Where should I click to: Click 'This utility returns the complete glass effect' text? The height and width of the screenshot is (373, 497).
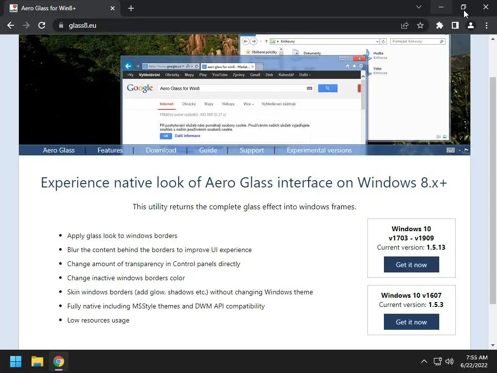(x=245, y=207)
